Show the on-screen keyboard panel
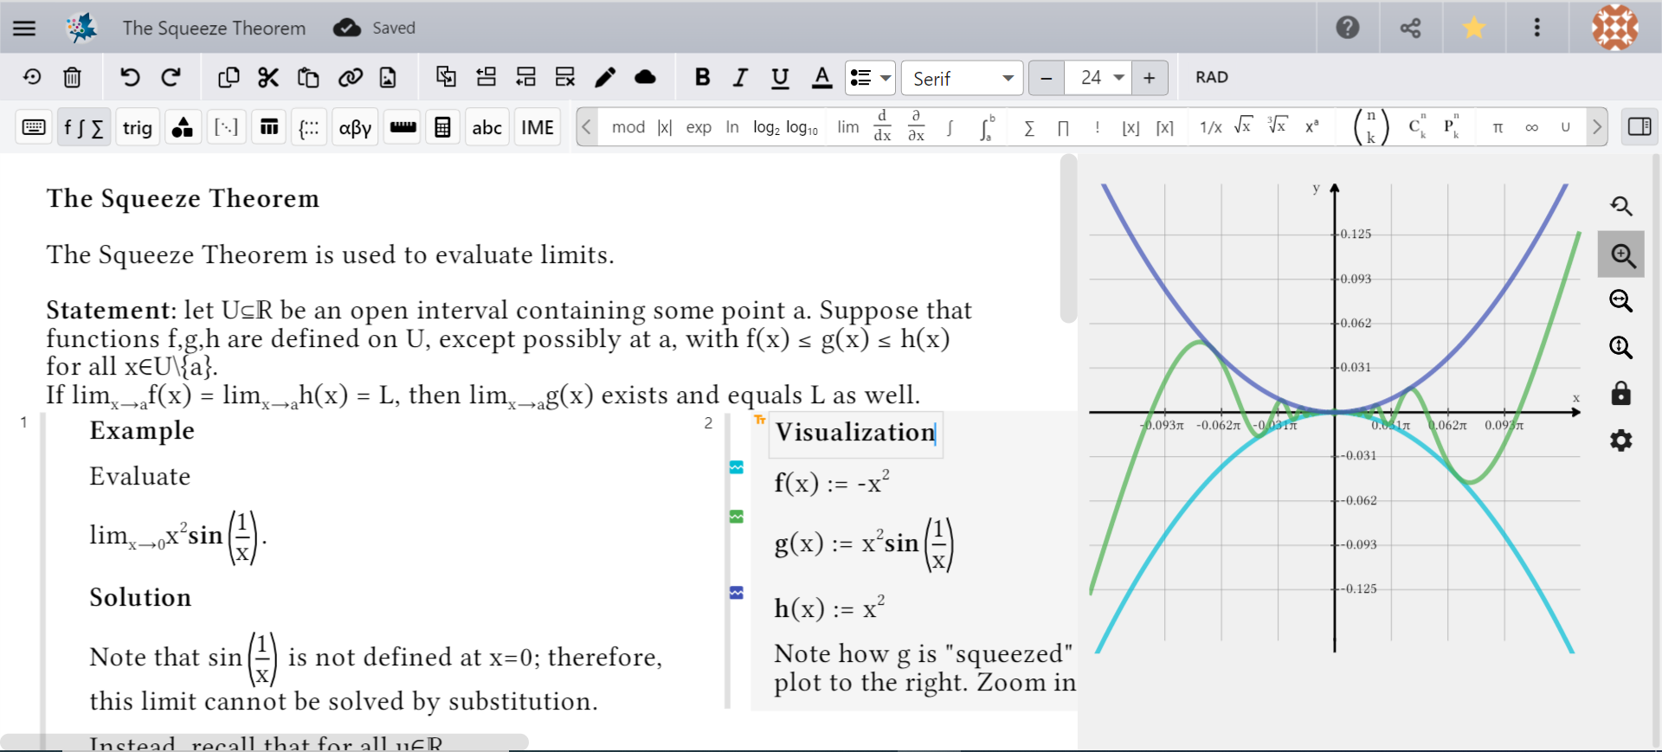The width and height of the screenshot is (1662, 752). (x=34, y=127)
